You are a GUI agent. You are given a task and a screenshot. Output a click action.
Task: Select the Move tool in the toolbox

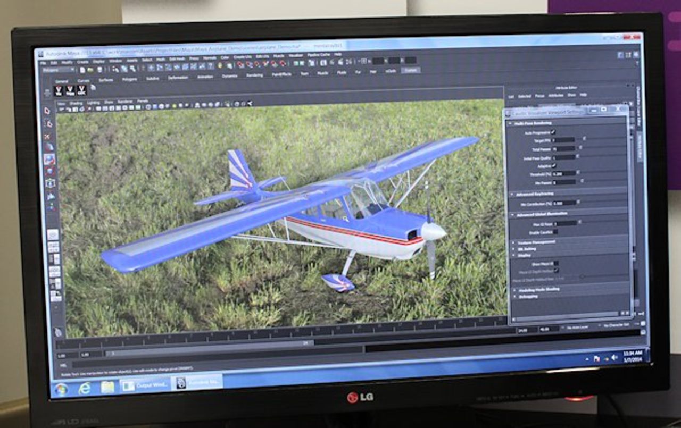(49, 147)
